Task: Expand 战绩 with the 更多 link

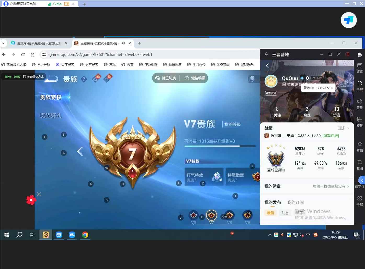Action: 344,128
